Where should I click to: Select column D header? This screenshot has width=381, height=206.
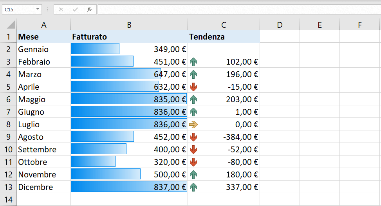(280, 25)
